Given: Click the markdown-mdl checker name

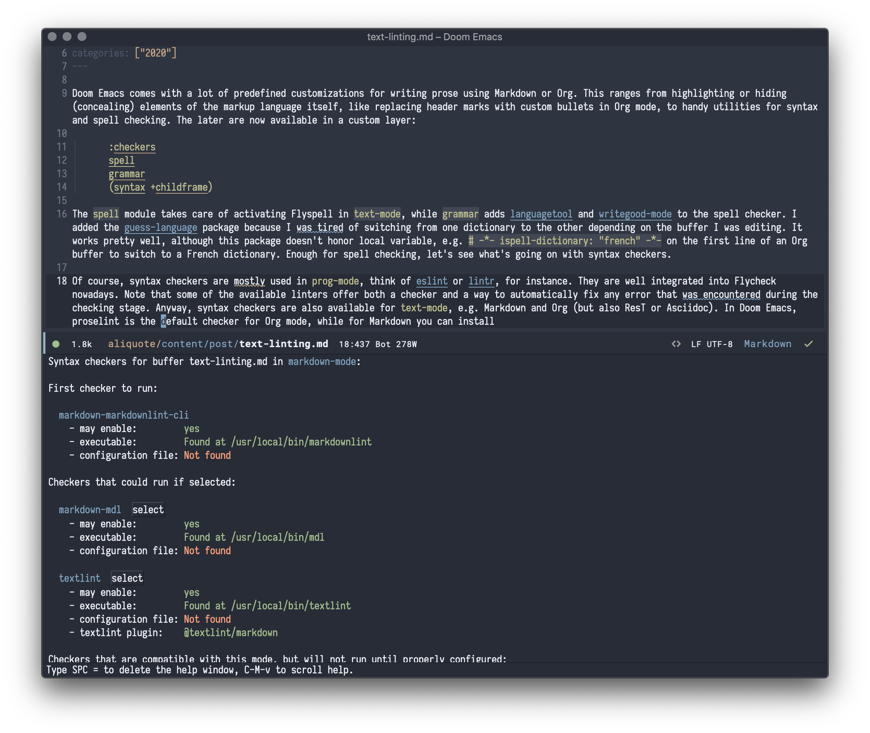Looking at the screenshot, I should click(90, 510).
